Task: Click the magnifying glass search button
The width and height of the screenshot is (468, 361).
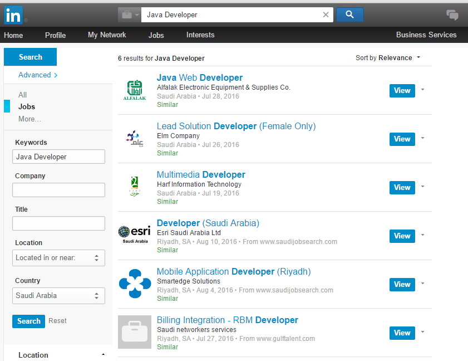Action: coord(349,15)
